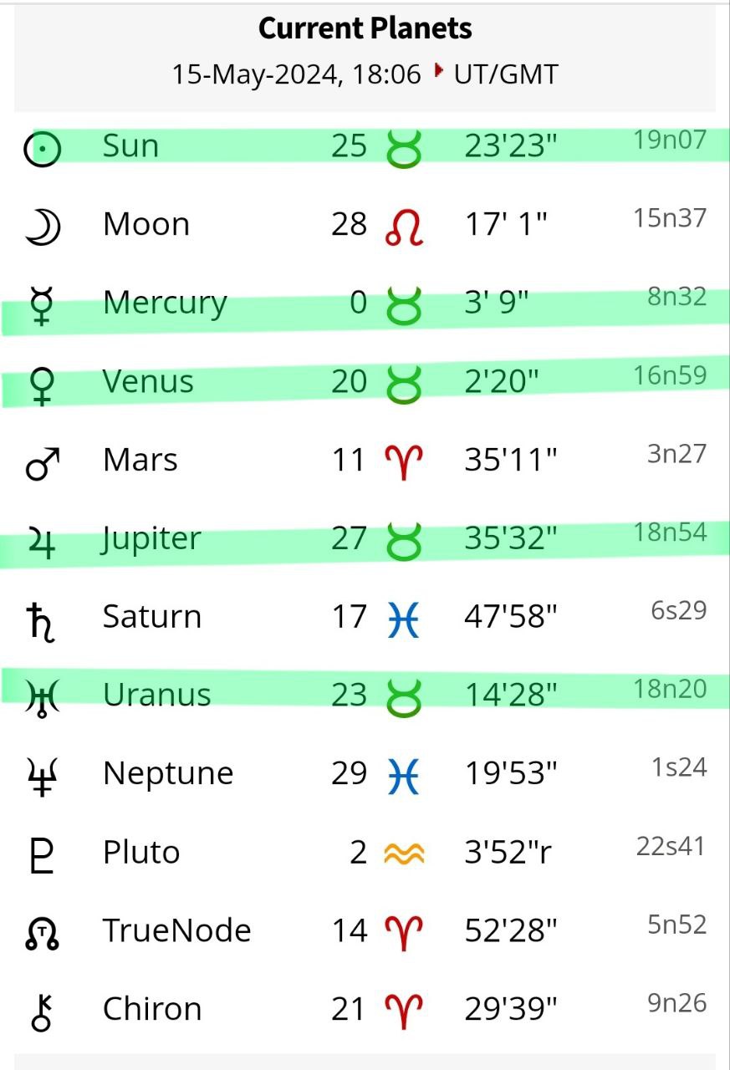This screenshot has width=730, height=1070.
Task: Click the Jupiter glyph icon
Action: click(x=43, y=541)
